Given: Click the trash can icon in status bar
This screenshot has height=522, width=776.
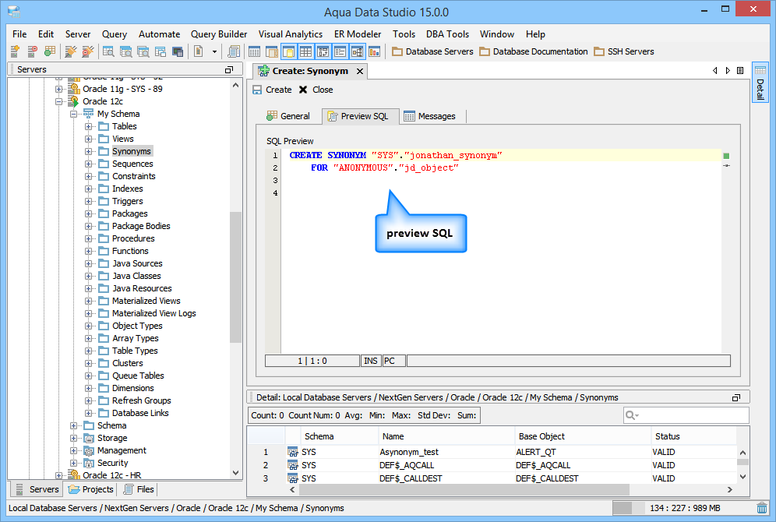Looking at the screenshot, I should [x=762, y=508].
